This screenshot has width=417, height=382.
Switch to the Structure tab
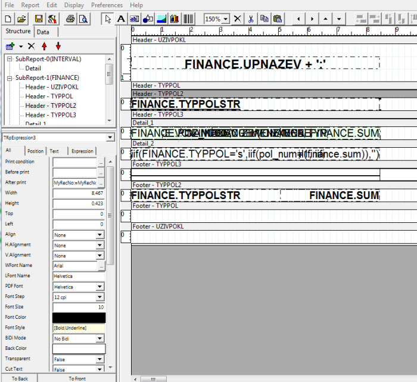[x=18, y=31]
